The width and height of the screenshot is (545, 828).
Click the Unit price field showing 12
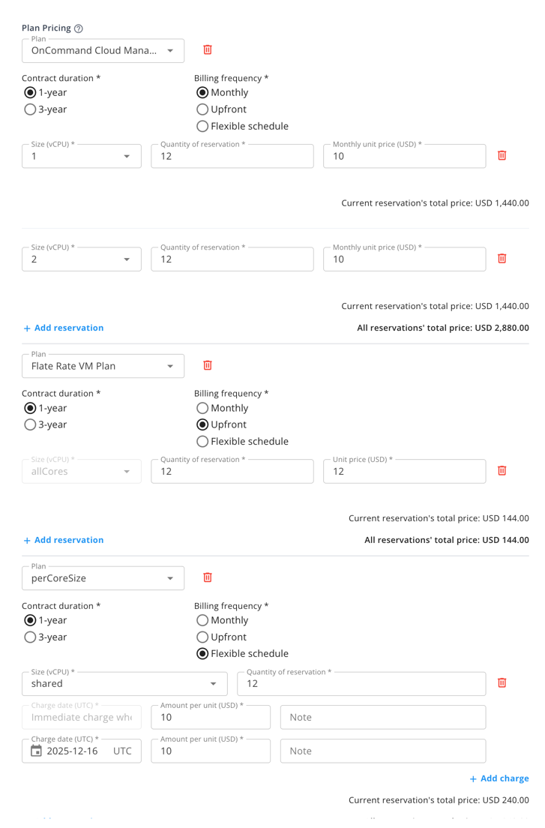point(403,472)
